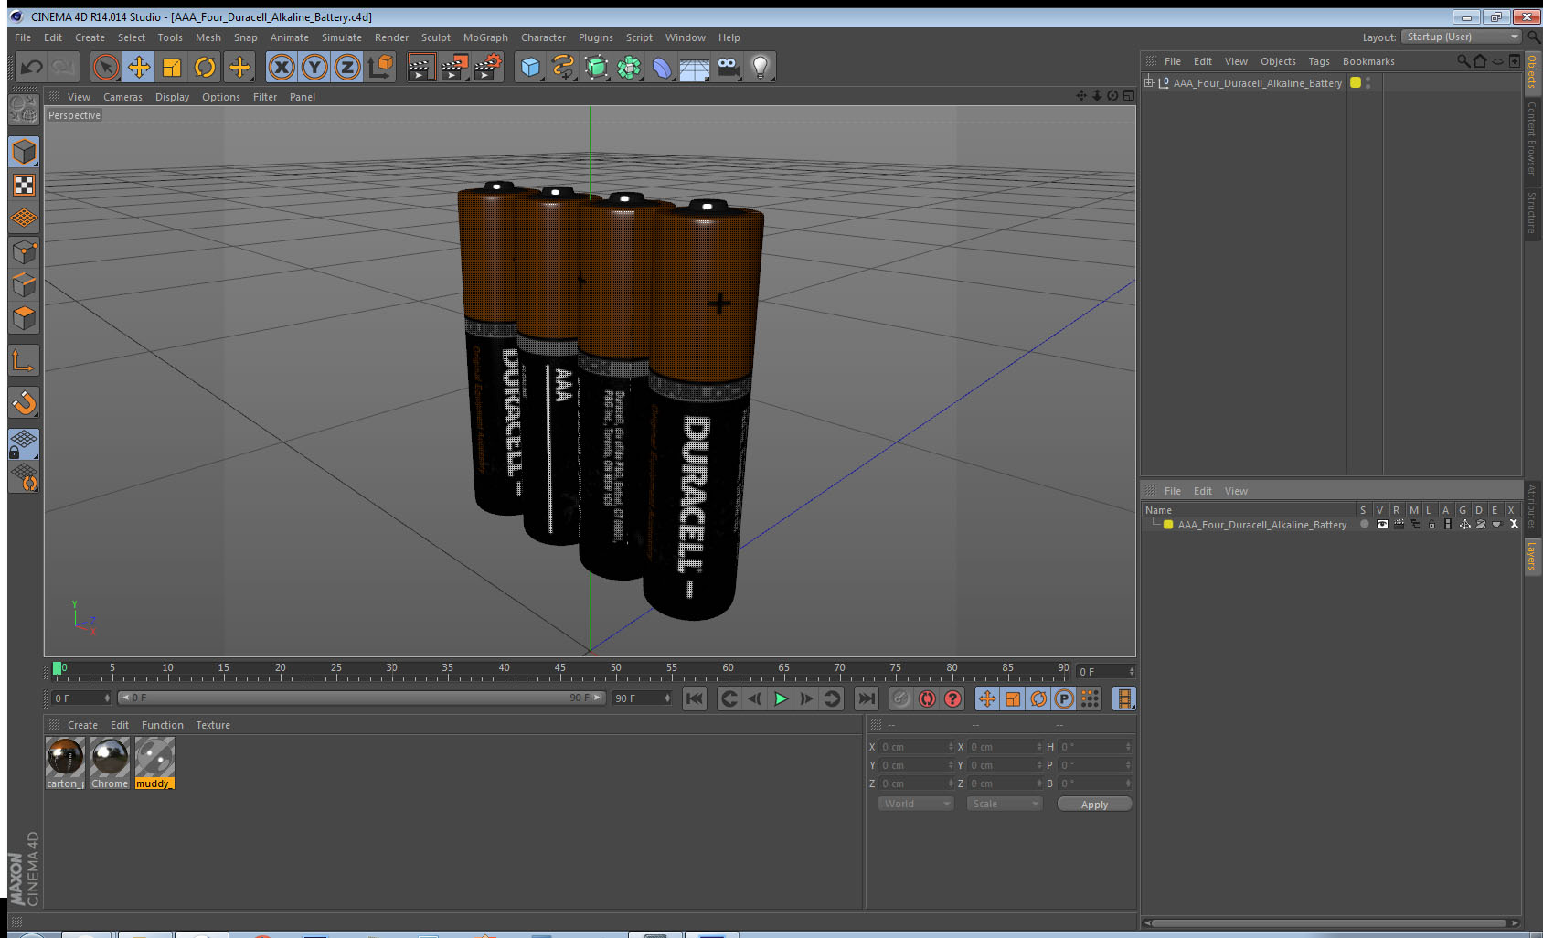Open the Layout Startup dropdown
The image size is (1543, 938).
coord(1462,37)
